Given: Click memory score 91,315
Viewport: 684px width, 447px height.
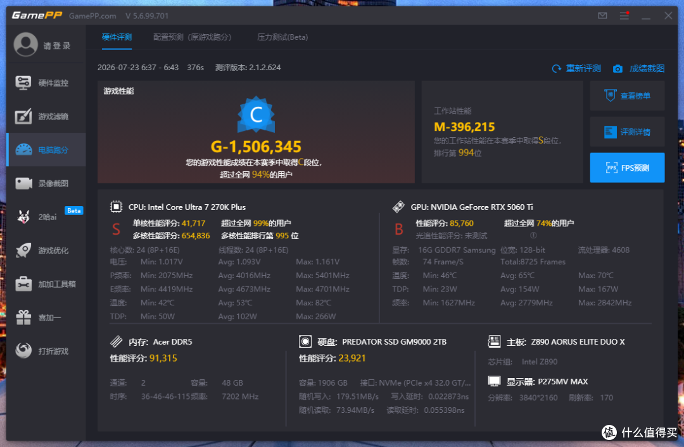Looking at the screenshot, I should pyautogui.click(x=163, y=358).
